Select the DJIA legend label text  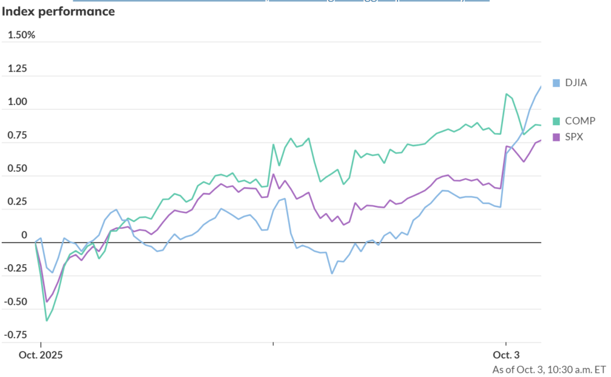[575, 83]
